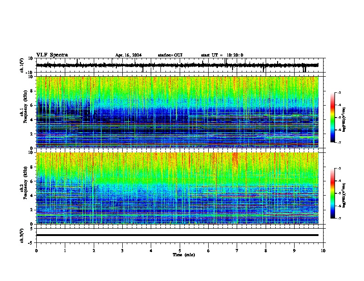Click the ch.1 color bar log(PSD) label
This screenshot has width=364, height=281.
pos(344,120)
